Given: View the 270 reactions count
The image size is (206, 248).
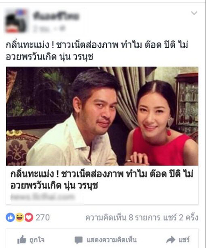Looking at the screenshot, I should click(42, 218).
